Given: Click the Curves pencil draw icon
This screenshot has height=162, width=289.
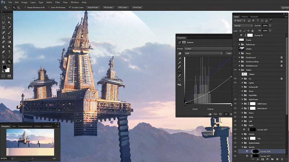Looking at the screenshot, I should tap(179, 76).
